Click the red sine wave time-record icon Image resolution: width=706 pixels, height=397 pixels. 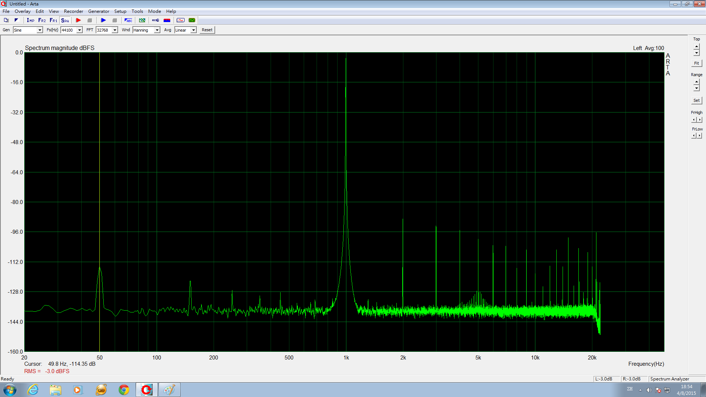coord(181,20)
